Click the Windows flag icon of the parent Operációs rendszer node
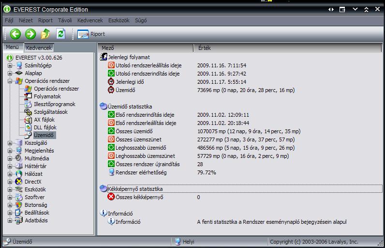Screen dimensions: 385x248 [19, 81]
